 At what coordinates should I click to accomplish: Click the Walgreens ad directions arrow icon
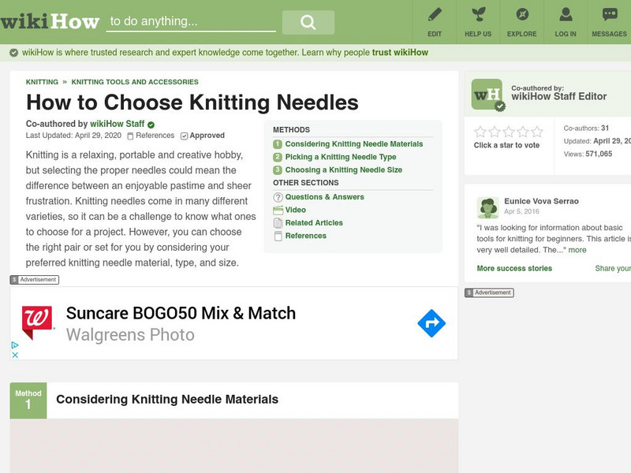431,323
